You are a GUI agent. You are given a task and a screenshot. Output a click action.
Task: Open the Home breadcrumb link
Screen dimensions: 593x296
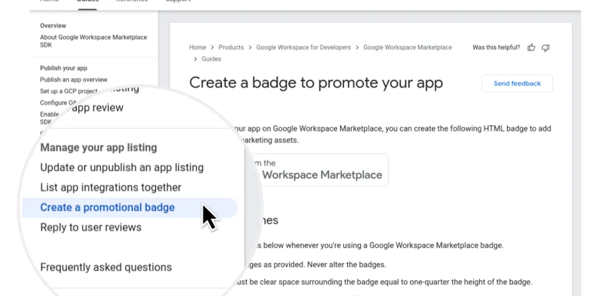[197, 47]
